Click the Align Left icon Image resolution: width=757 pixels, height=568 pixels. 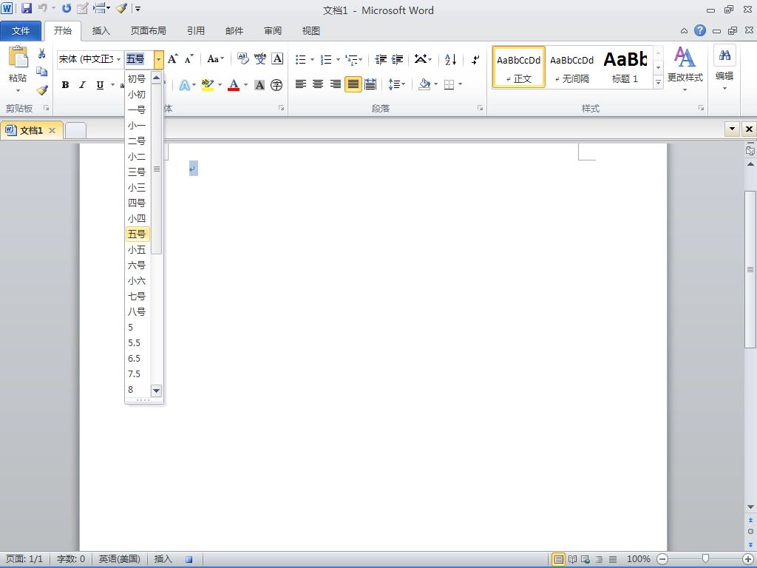click(301, 84)
